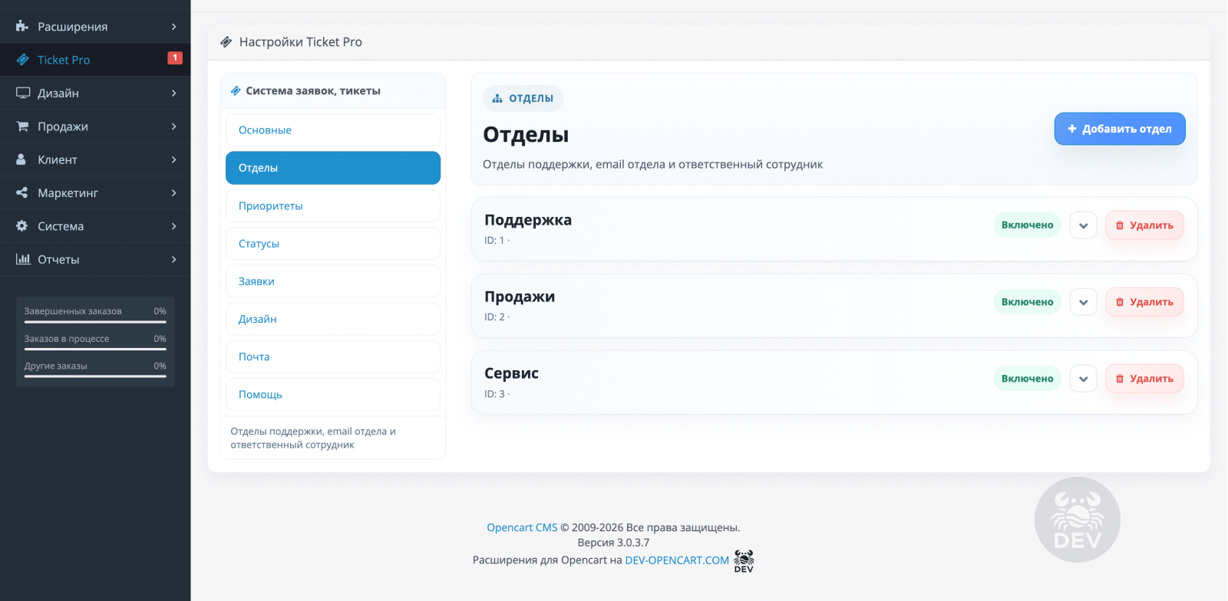
Task: Click the monitor icon next to Дизайн
Action: tap(22, 93)
